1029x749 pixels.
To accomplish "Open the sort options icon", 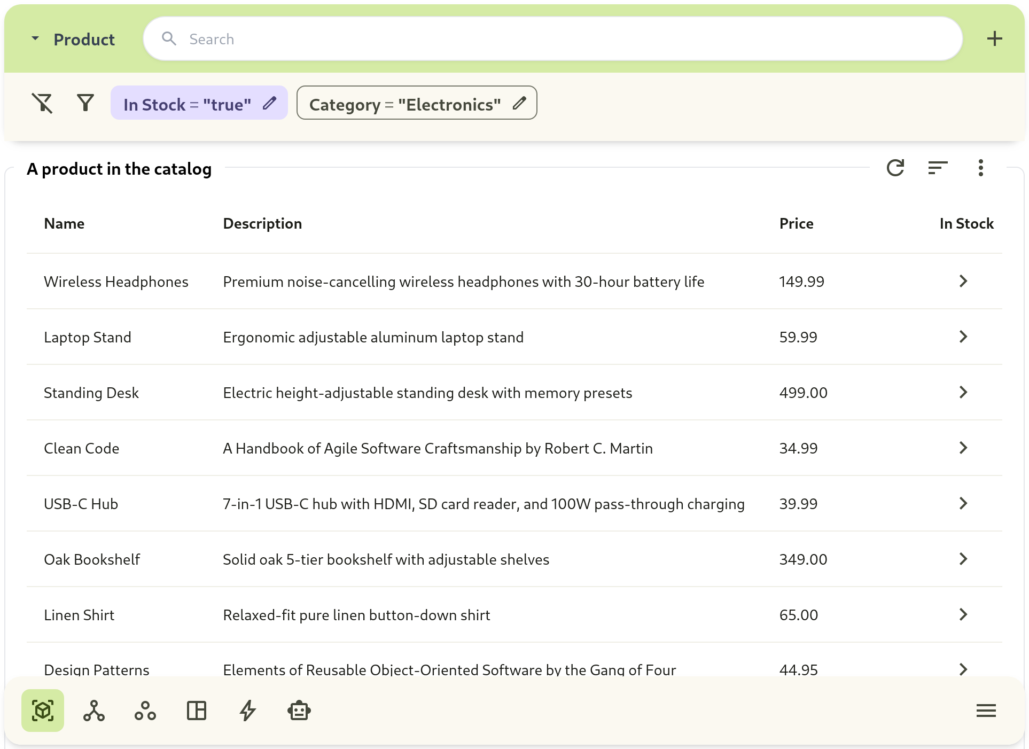I will [938, 168].
